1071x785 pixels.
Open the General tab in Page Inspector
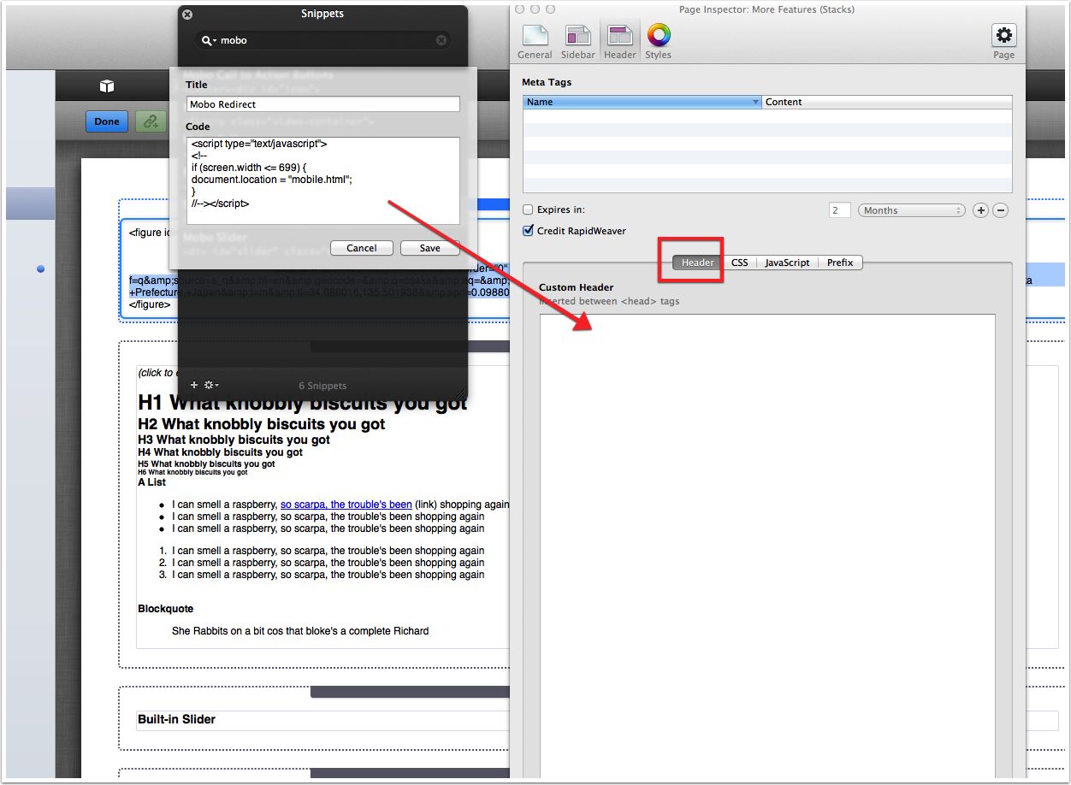click(535, 41)
